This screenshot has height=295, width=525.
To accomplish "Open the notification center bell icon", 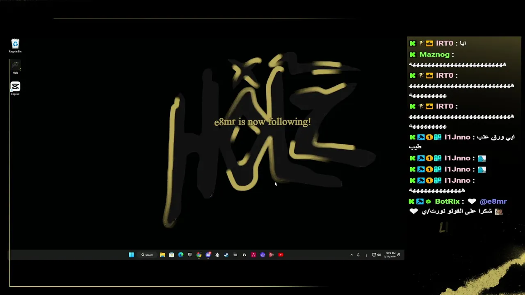I will click(399, 255).
